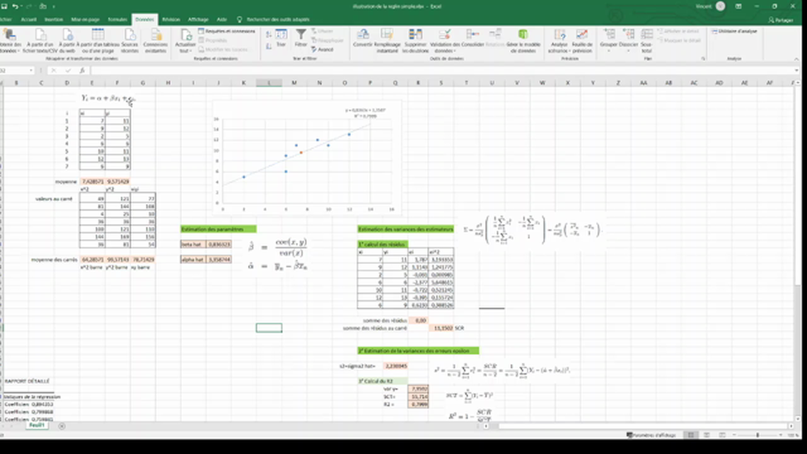Open 'Connexions existantes' dialog
The width and height of the screenshot is (807, 454).
click(155, 40)
